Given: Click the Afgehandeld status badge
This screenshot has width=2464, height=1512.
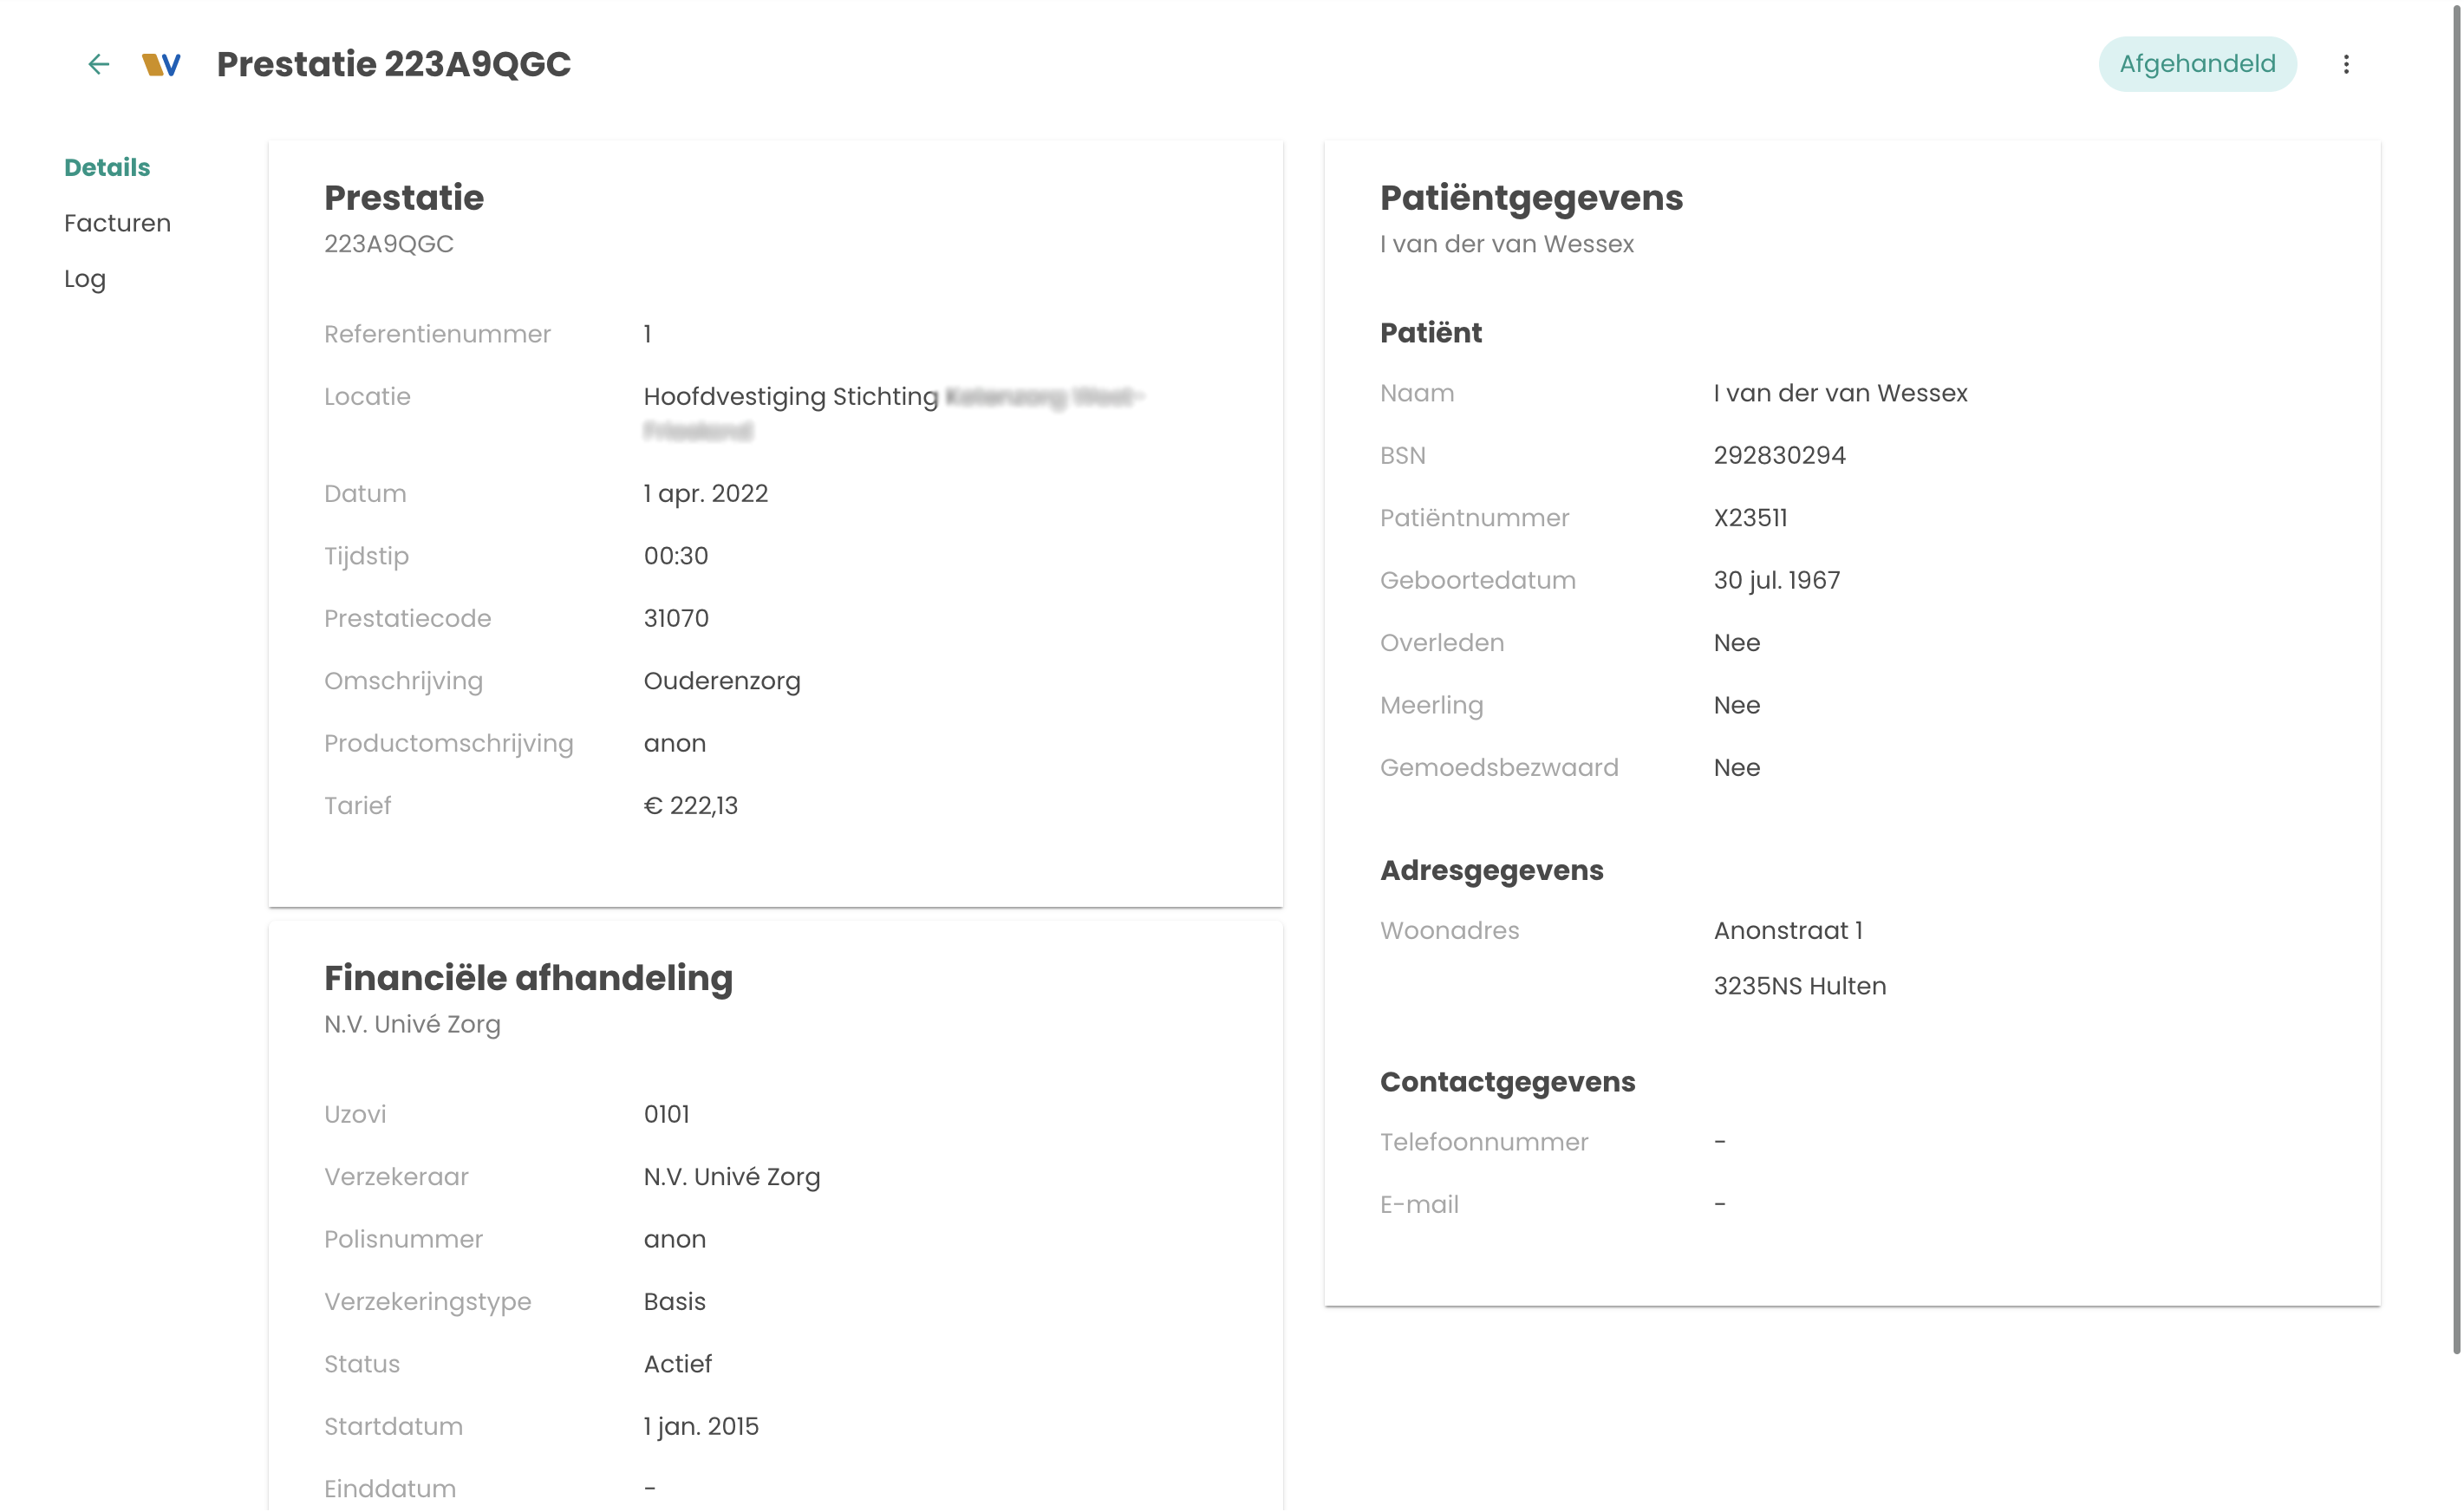Looking at the screenshot, I should coord(2196,64).
